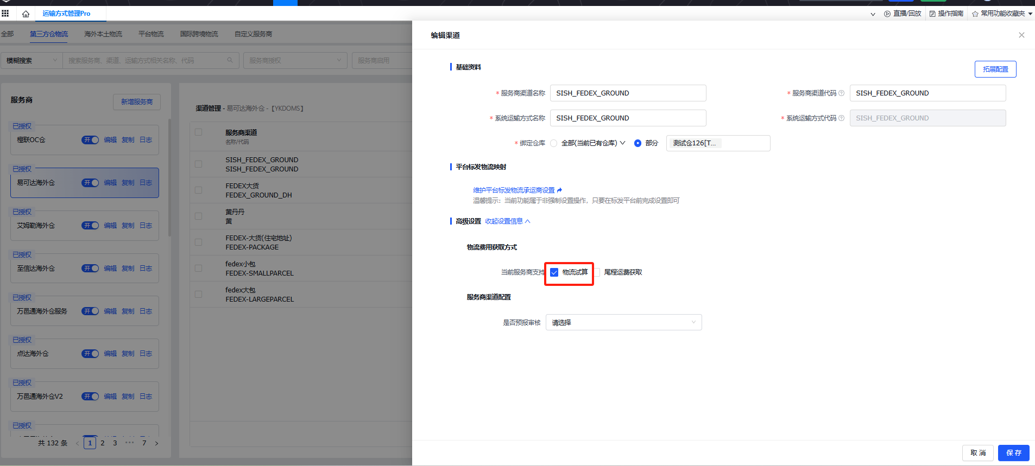Screen dimensions: 1035x466
Task: Close the 编辑渠道 panel with X icon
Action: pos(1021,35)
